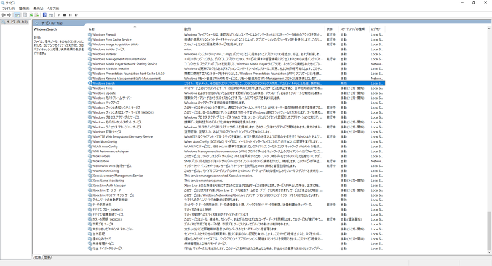This screenshot has height=266, width=492.
Task: Select Xbox Live セーブ データ row
Action: pos(236,190)
